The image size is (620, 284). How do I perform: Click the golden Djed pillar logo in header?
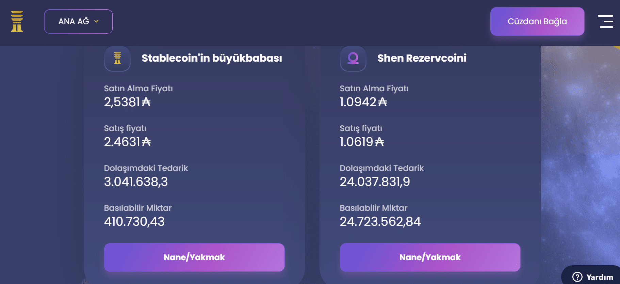pos(17,21)
